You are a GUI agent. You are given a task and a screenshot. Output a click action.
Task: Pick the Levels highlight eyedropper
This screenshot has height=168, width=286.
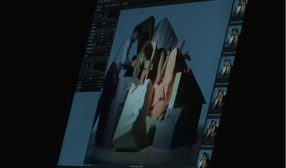pos(99,78)
